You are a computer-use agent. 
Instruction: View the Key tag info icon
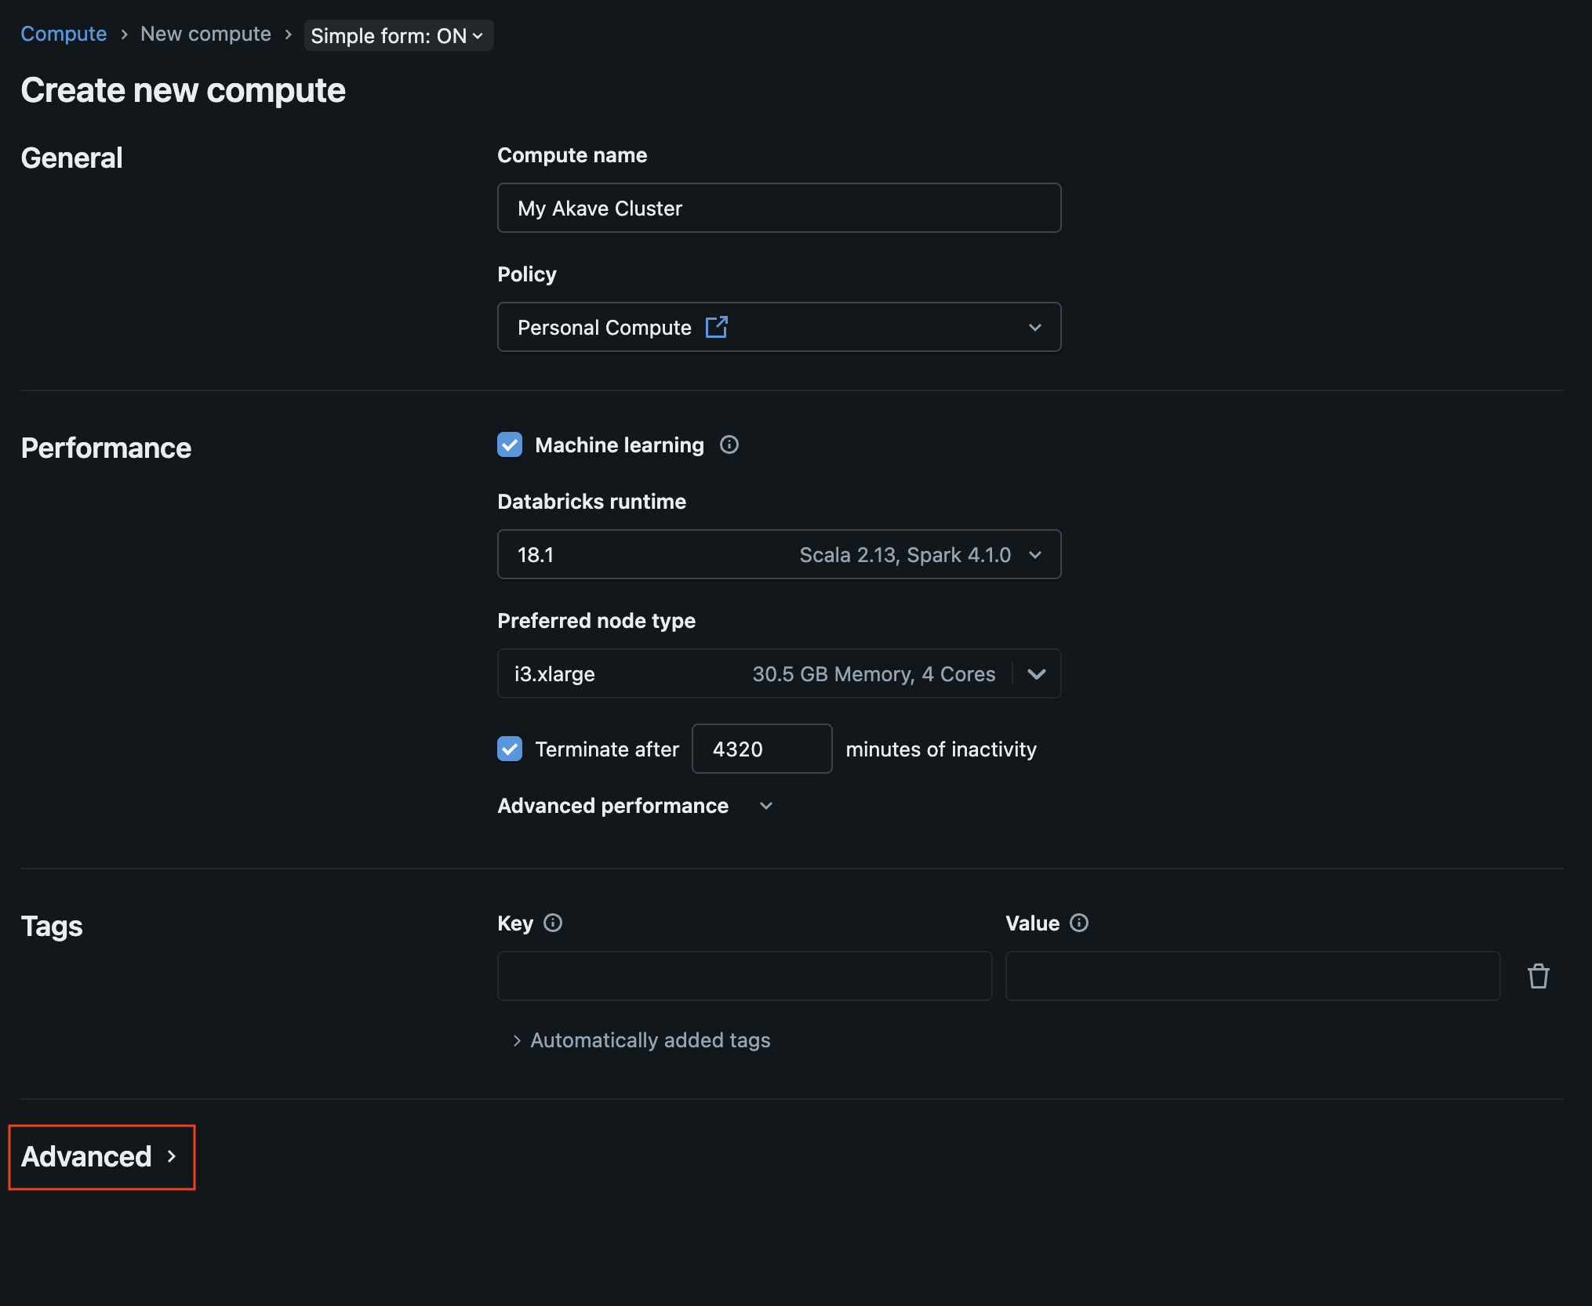pyautogui.click(x=554, y=923)
